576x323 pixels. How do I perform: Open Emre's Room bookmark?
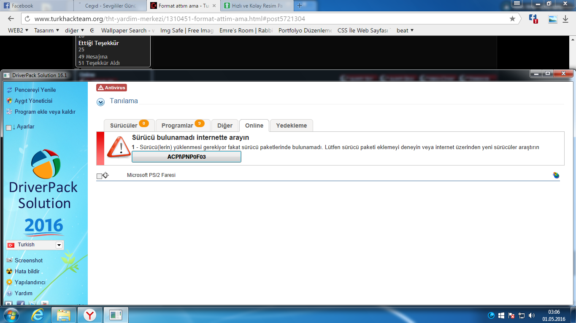pos(246,30)
